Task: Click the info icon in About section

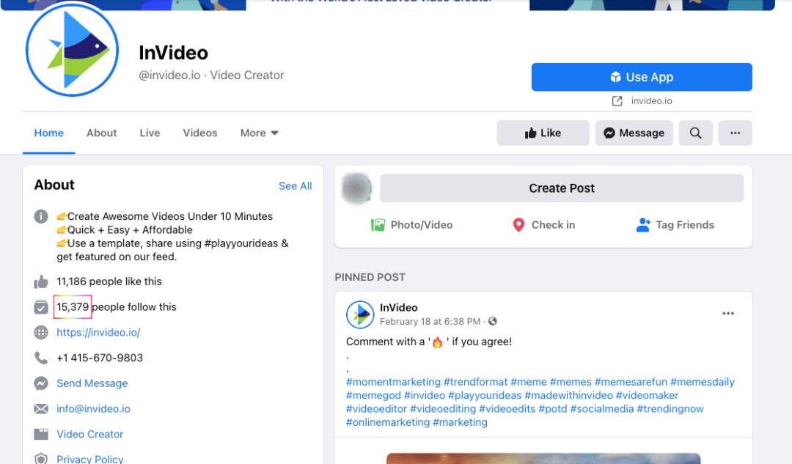Action: click(41, 216)
